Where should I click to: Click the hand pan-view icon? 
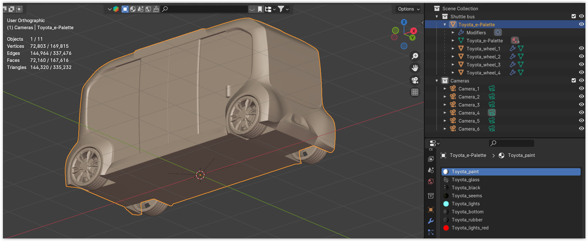(x=415, y=68)
